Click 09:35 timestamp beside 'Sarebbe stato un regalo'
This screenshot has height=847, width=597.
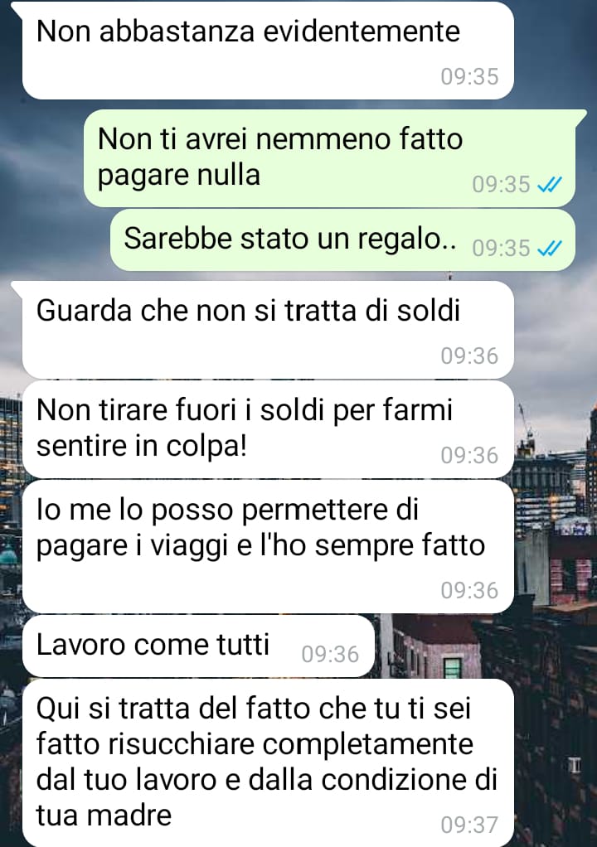(501, 248)
